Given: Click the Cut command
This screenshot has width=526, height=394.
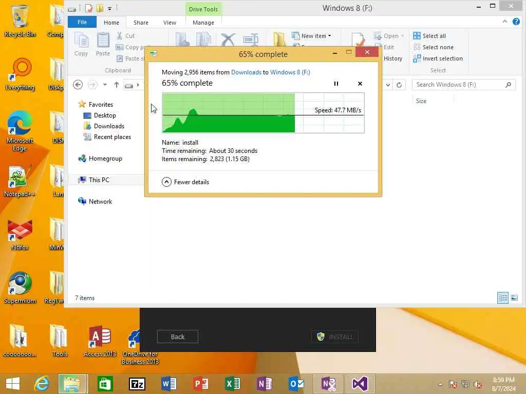Looking at the screenshot, I should (126, 36).
